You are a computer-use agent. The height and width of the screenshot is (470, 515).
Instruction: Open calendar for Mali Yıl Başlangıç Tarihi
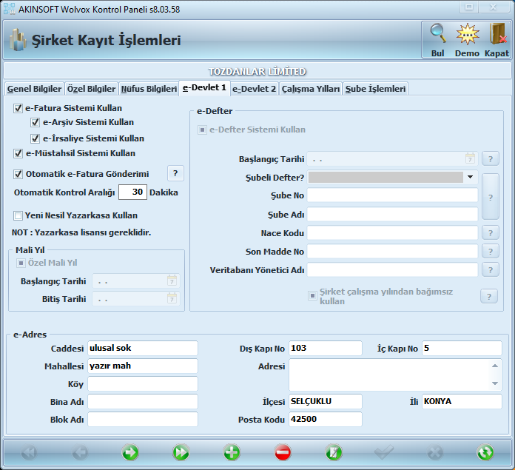point(172,281)
